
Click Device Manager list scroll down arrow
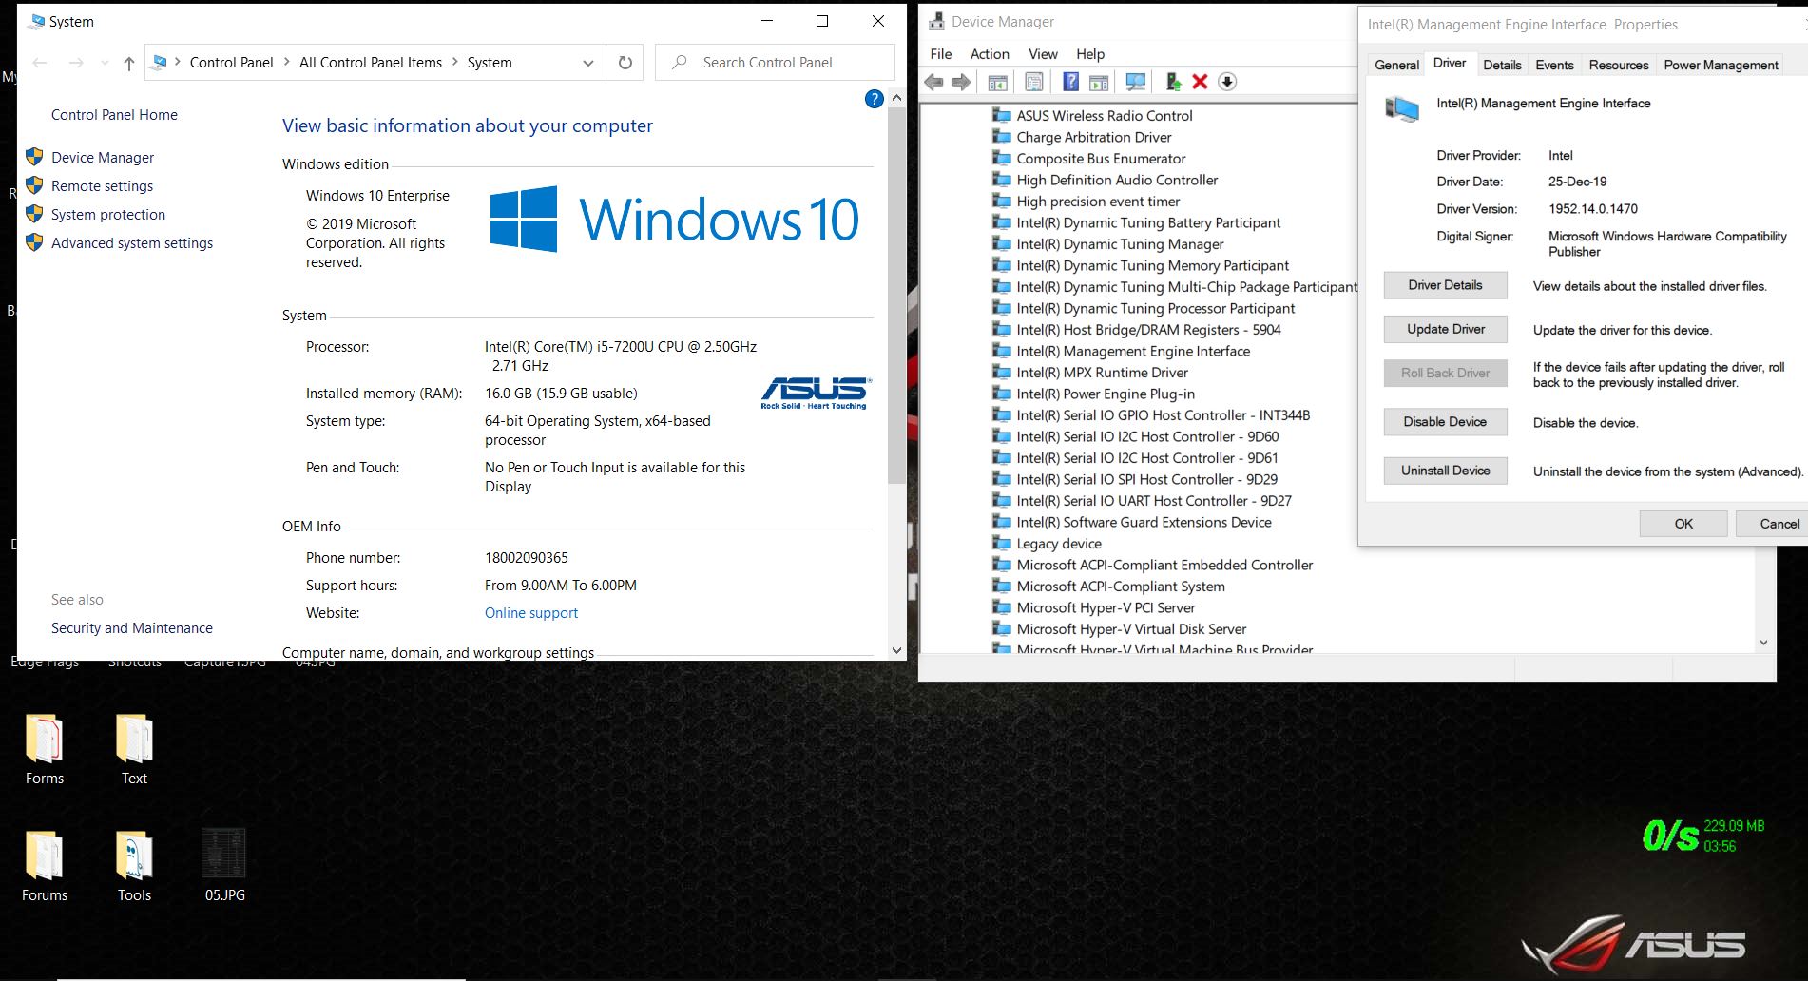(x=1763, y=643)
